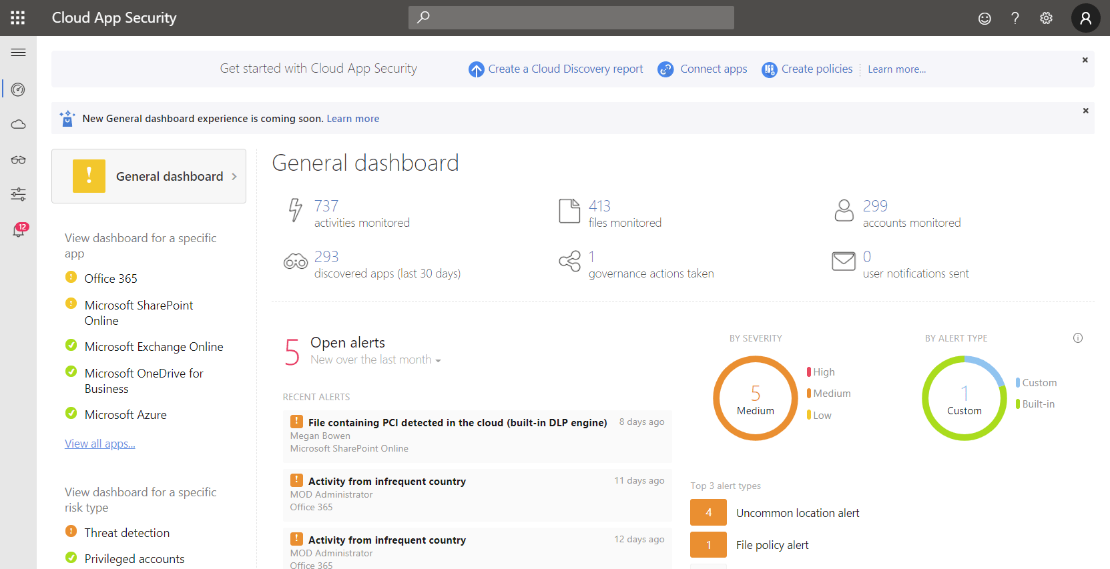
Task: Click the Create policies icon
Action: coord(770,69)
